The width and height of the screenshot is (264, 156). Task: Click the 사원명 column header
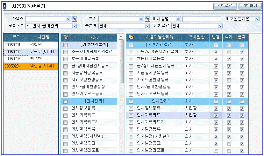pos(44,37)
